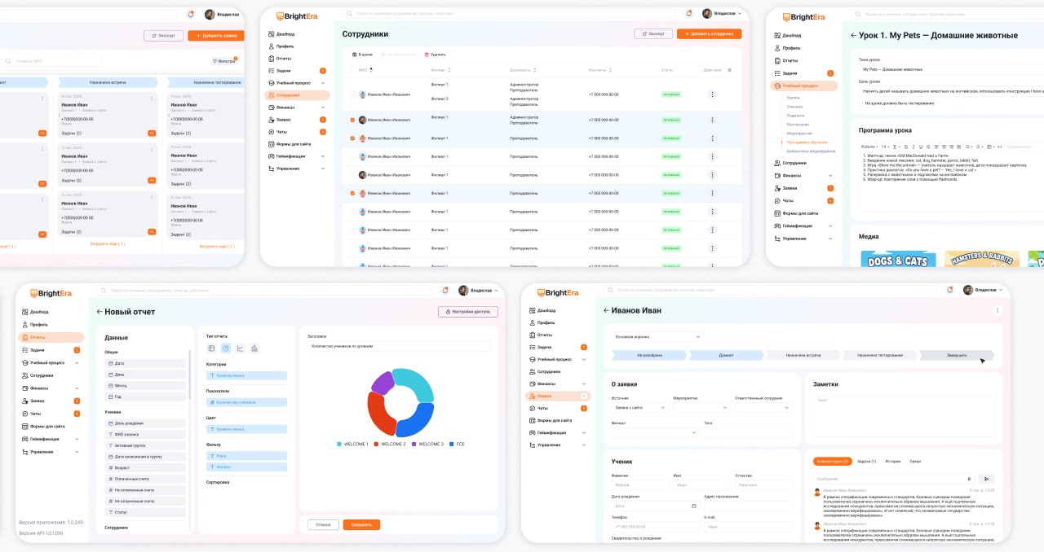Toggle select-all checkbox in Сотрудники table header
This screenshot has width=1044, height=552.
(x=352, y=70)
